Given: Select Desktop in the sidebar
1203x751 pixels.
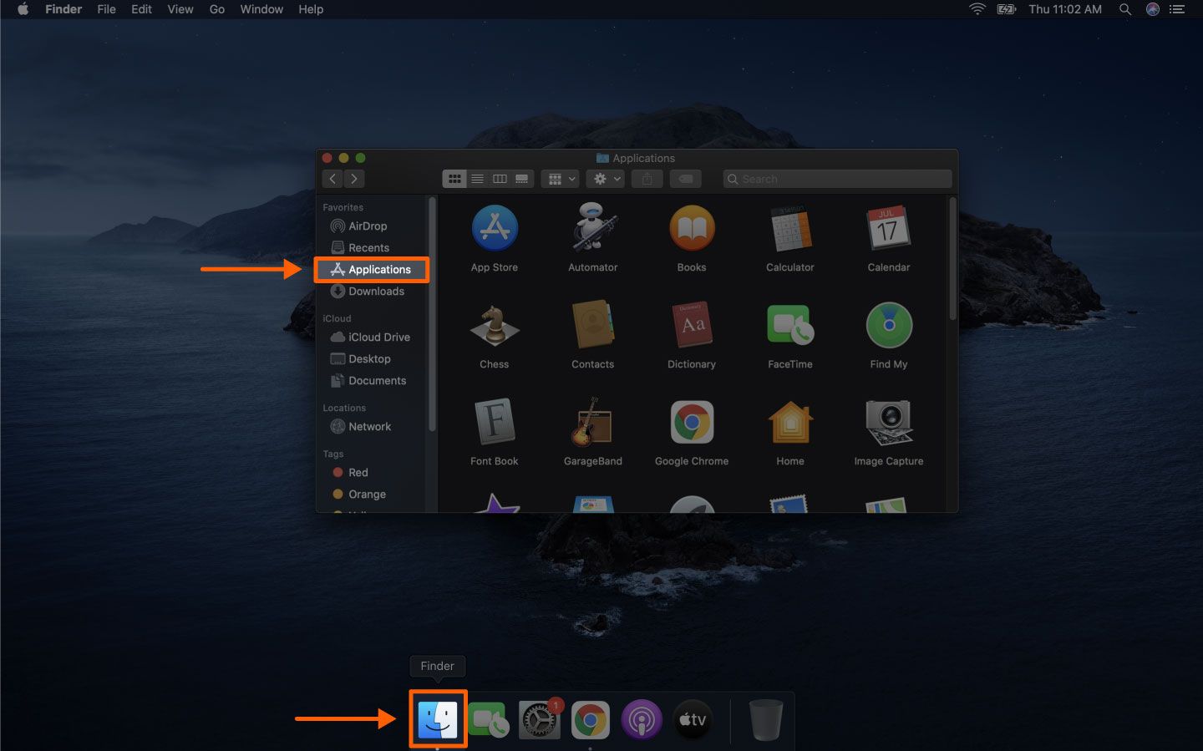Looking at the screenshot, I should pos(371,359).
